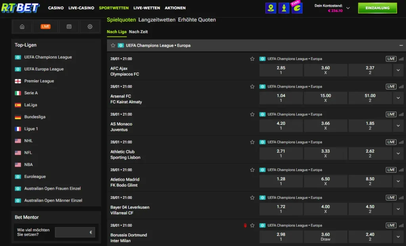The width and height of the screenshot is (406, 246).
Task: Favorite the Leverkusen vs Villarreal match
Action: pyautogui.click(x=252, y=198)
